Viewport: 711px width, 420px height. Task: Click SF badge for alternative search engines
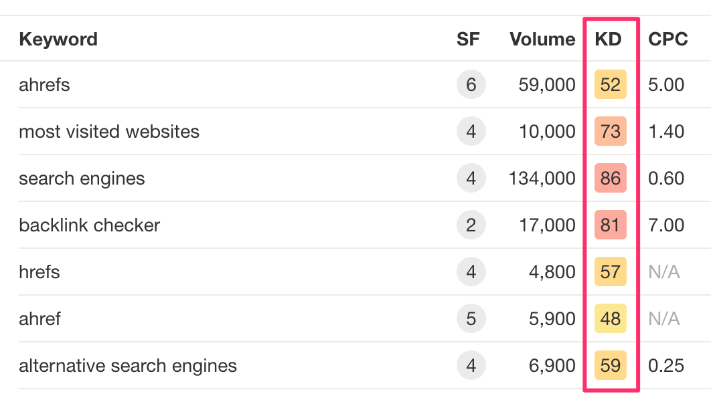click(471, 366)
